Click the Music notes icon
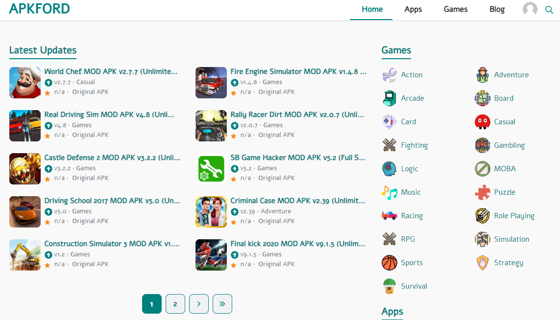 390,193
